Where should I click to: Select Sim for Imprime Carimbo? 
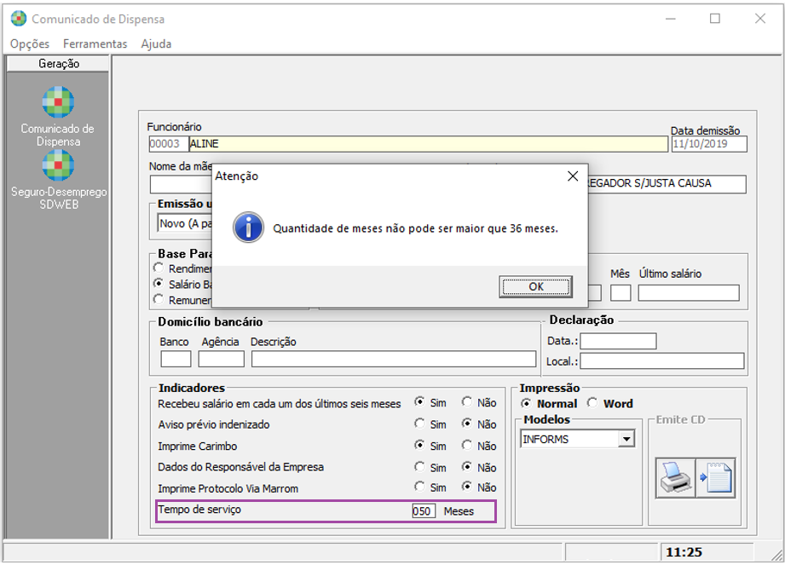tap(419, 445)
